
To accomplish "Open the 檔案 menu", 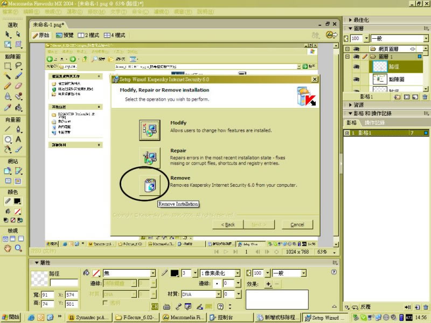I will click(10, 12).
